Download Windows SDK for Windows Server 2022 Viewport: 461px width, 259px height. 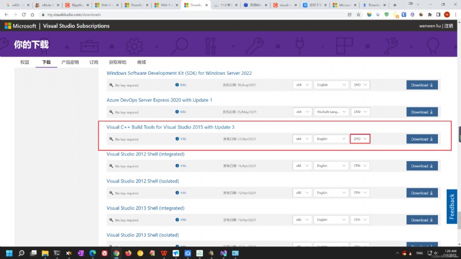click(422, 85)
